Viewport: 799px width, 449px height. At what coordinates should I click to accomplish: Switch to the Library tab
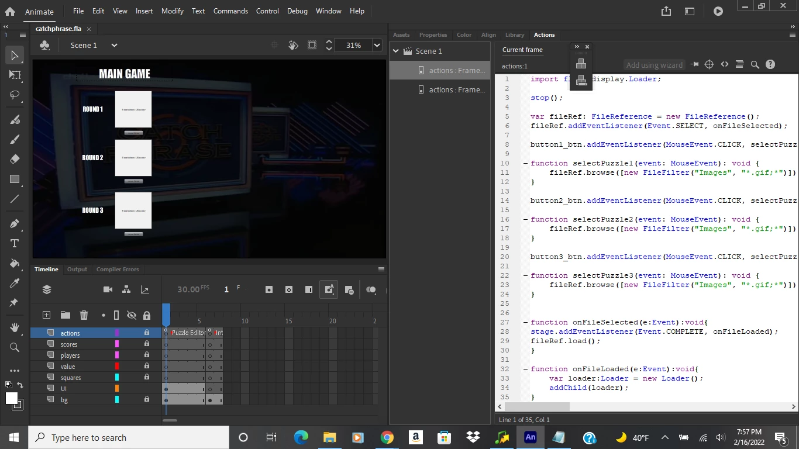[515, 35]
